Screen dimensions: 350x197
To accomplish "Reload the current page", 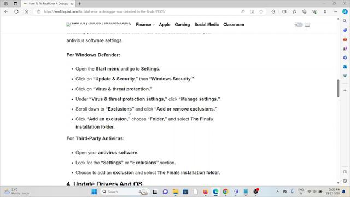I will (x=16, y=11).
